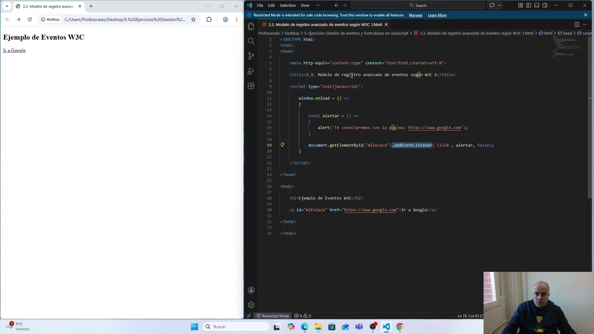Viewport: 594px width, 334px height.
Task: Open the Manage gear menu in VS Code
Action: point(251,305)
